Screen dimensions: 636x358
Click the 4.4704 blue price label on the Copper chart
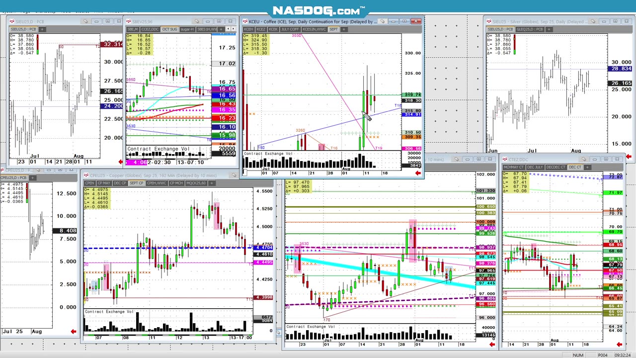[263, 248]
